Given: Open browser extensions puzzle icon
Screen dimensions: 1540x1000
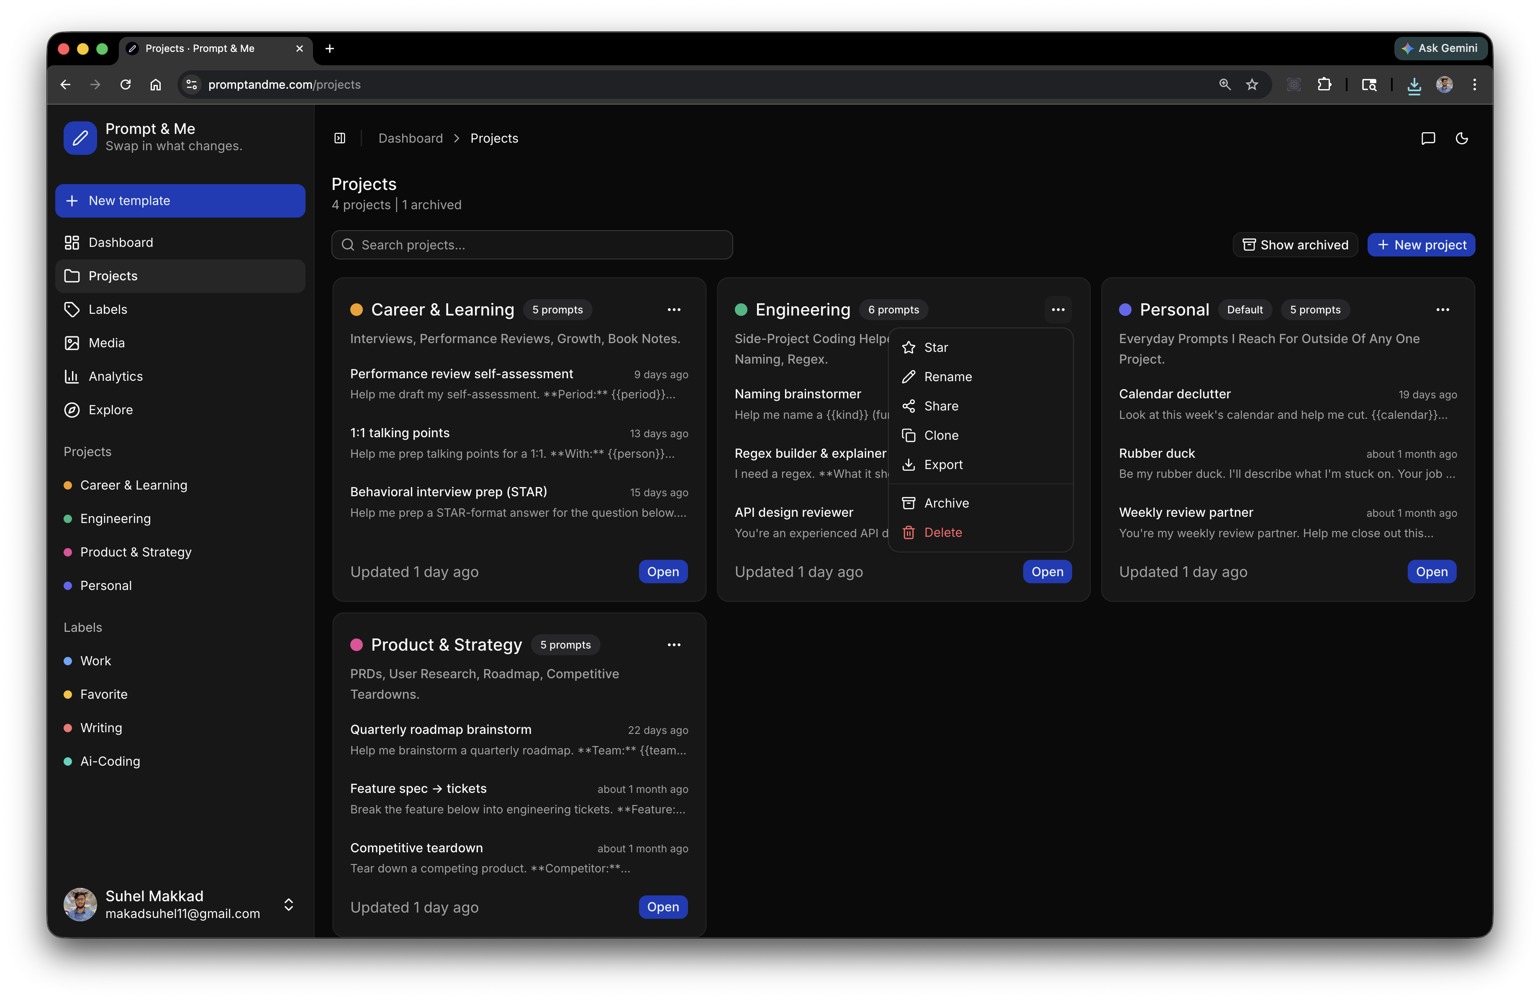Looking at the screenshot, I should (1324, 84).
